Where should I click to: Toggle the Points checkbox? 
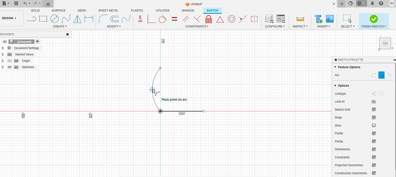374,141
